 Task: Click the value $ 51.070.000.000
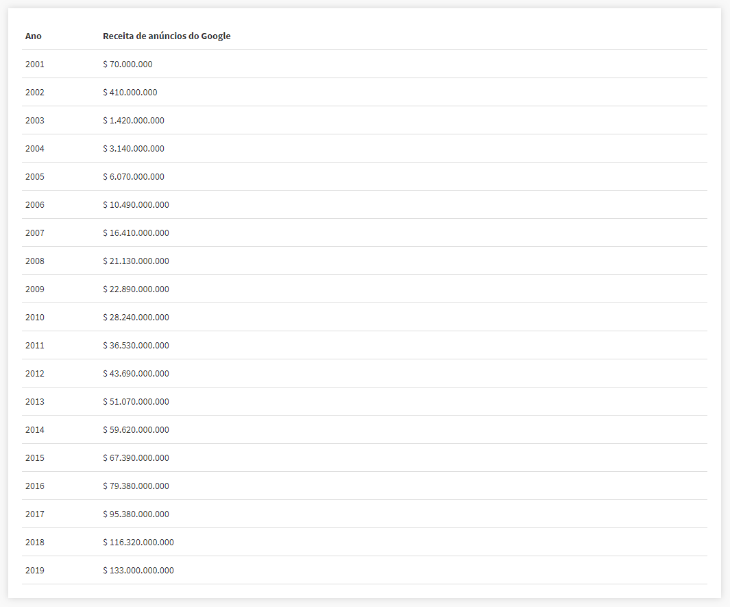pyautogui.click(x=136, y=401)
